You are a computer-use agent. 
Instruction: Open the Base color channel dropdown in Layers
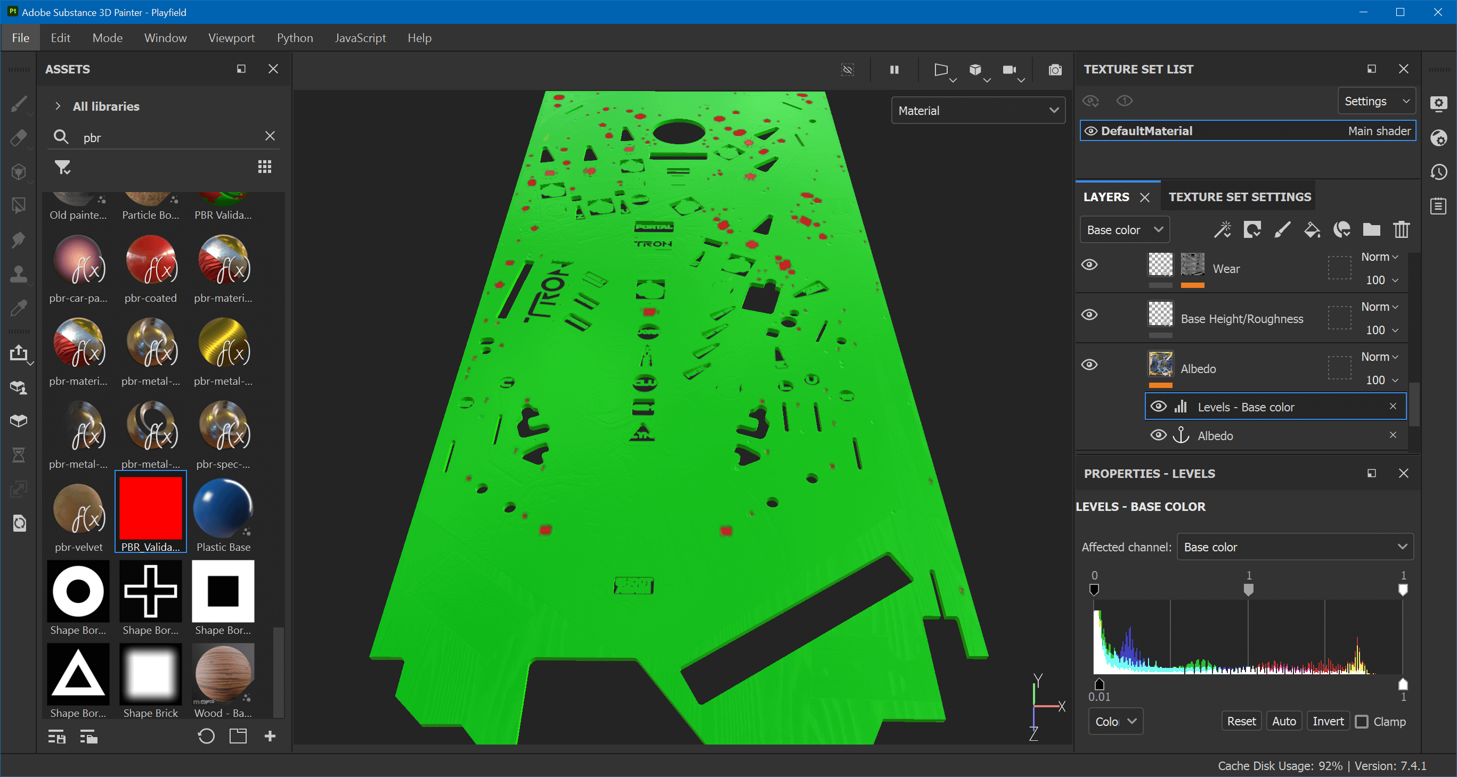point(1125,229)
